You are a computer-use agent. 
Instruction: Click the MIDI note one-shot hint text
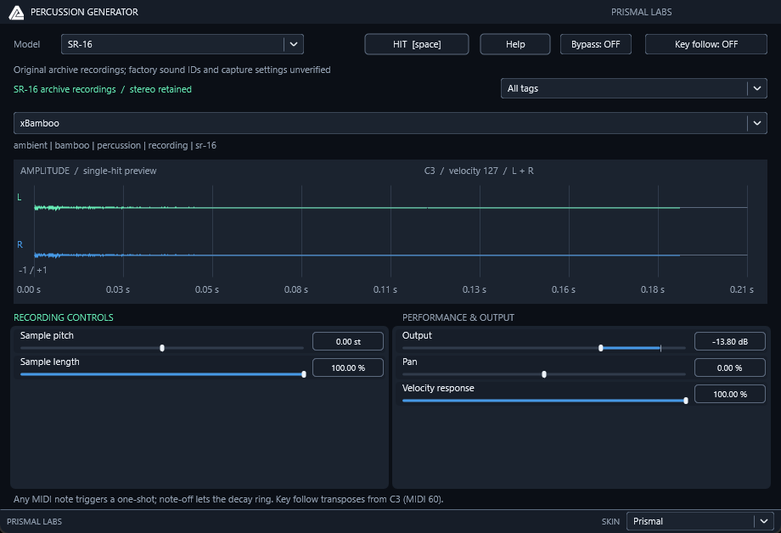pos(228,499)
